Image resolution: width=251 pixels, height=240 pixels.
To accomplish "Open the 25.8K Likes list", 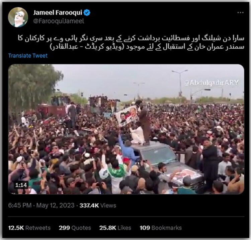I will coord(115,228).
